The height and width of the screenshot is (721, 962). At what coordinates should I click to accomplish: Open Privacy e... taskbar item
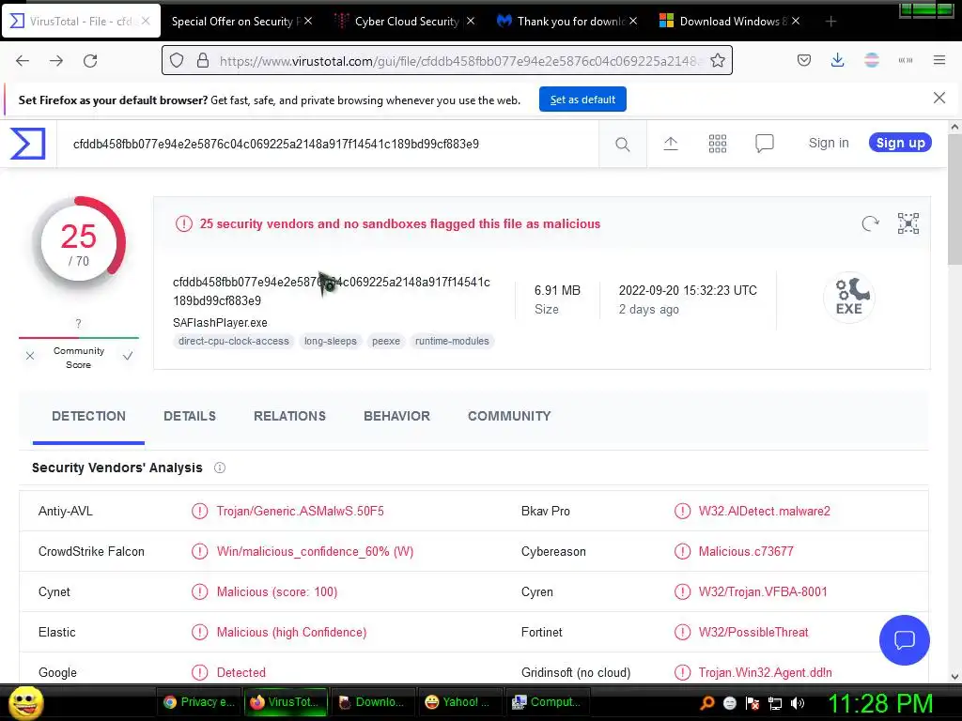pos(200,702)
